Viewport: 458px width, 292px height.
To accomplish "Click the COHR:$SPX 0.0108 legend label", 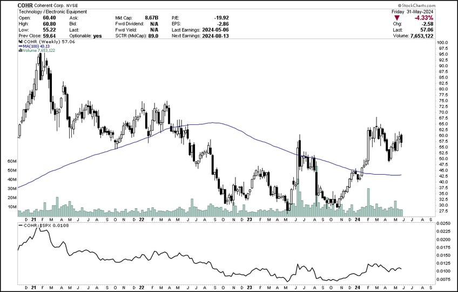I will click(x=46, y=225).
